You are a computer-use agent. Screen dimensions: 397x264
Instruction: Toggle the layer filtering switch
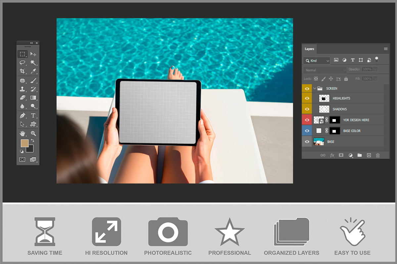point(376,59)
